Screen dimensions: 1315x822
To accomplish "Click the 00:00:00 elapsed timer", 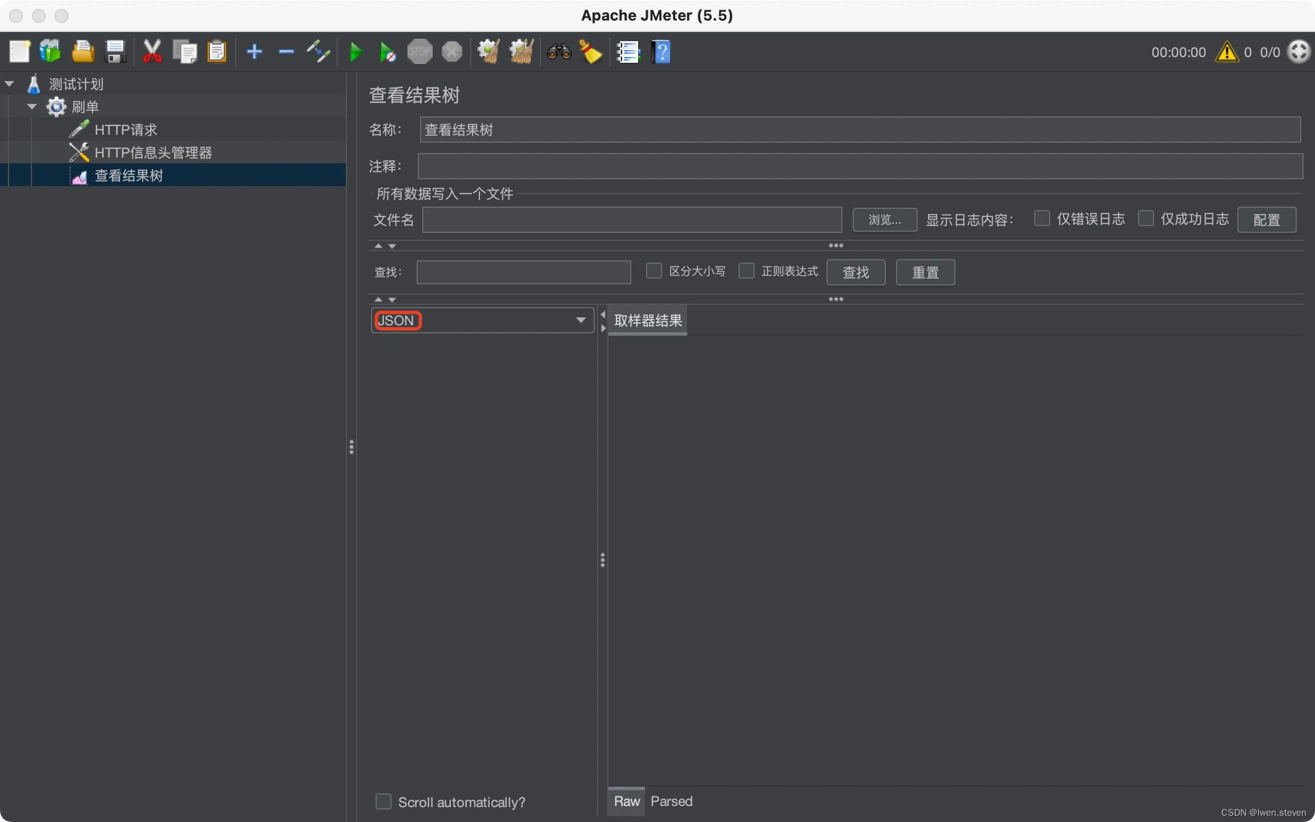I will pos(1179,52).
